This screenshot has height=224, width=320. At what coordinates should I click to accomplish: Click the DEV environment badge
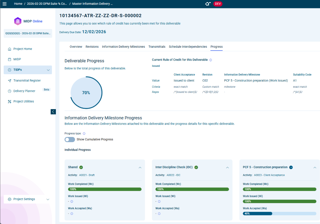[x=218, y=4]
